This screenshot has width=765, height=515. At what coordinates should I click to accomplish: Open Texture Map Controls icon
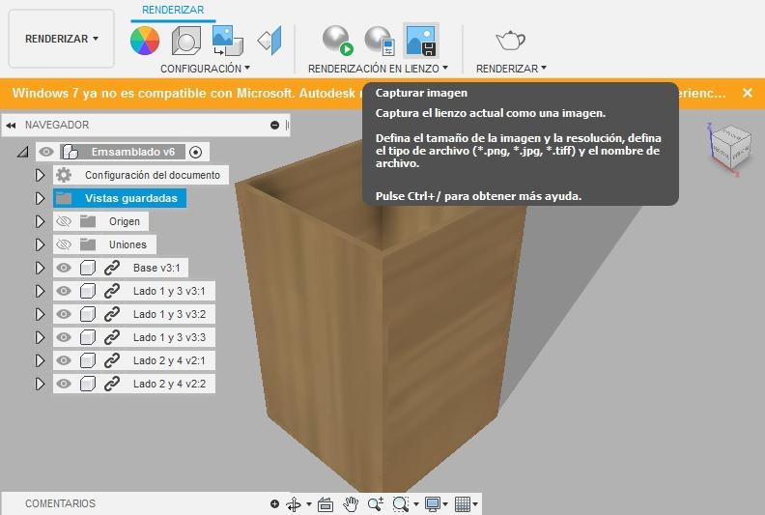(270, 41)
